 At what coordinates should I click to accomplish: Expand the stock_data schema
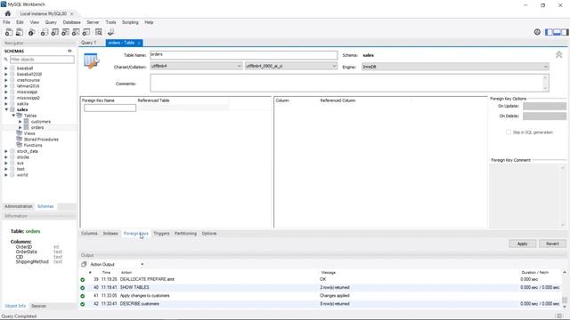tap(6, 151)
